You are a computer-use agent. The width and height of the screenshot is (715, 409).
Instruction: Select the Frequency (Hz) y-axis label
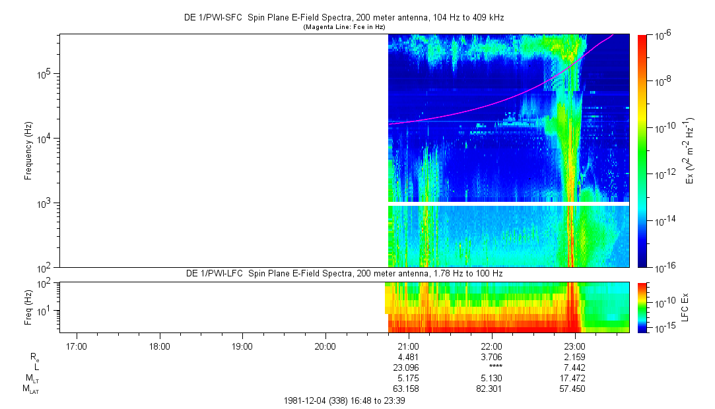point(28,150)
